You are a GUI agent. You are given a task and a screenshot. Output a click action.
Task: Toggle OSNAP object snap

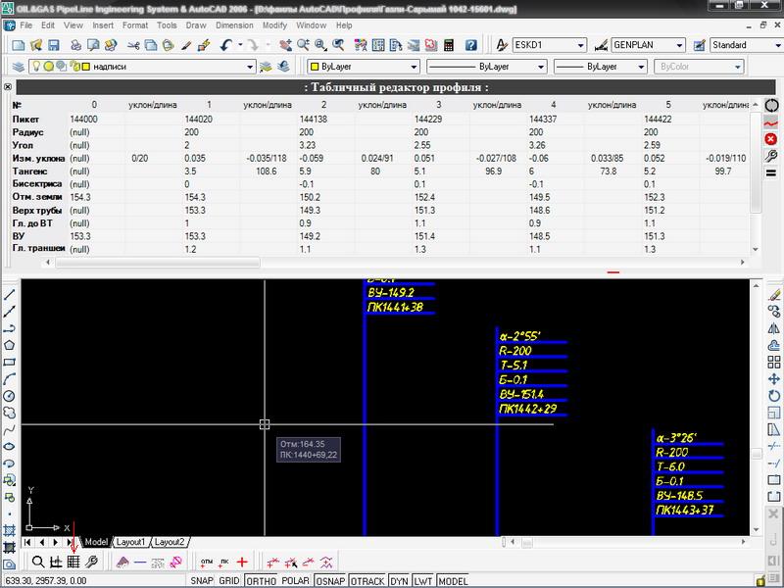tap(330, 581)
